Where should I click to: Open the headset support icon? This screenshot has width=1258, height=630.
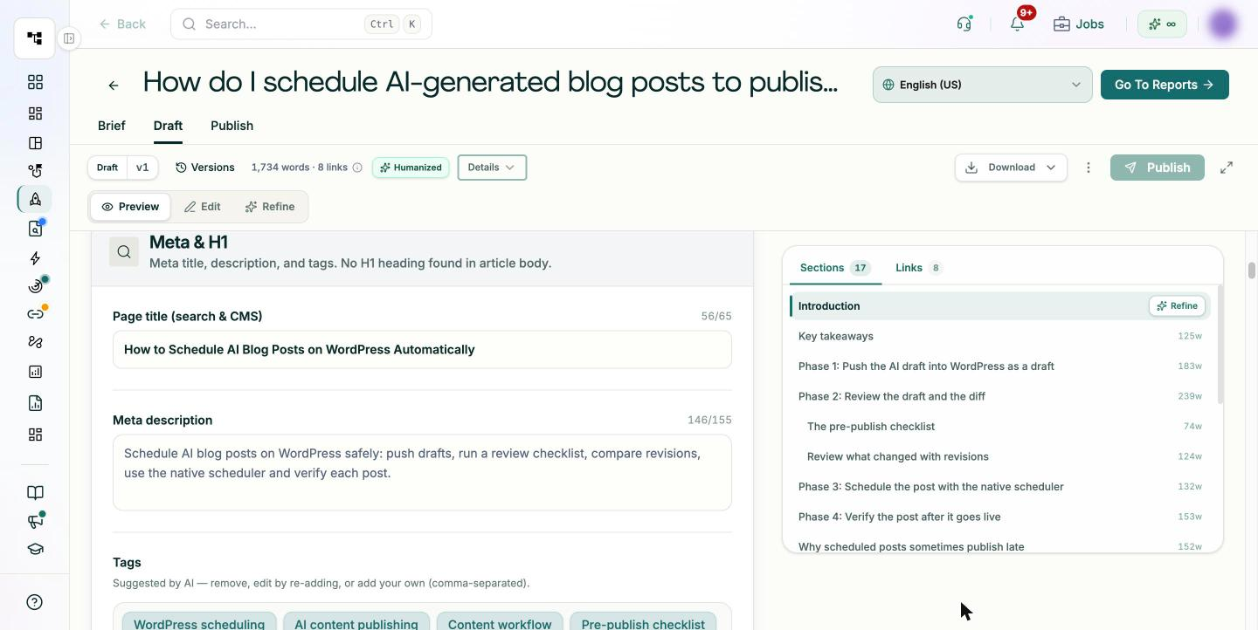click(x=964, y=24)
